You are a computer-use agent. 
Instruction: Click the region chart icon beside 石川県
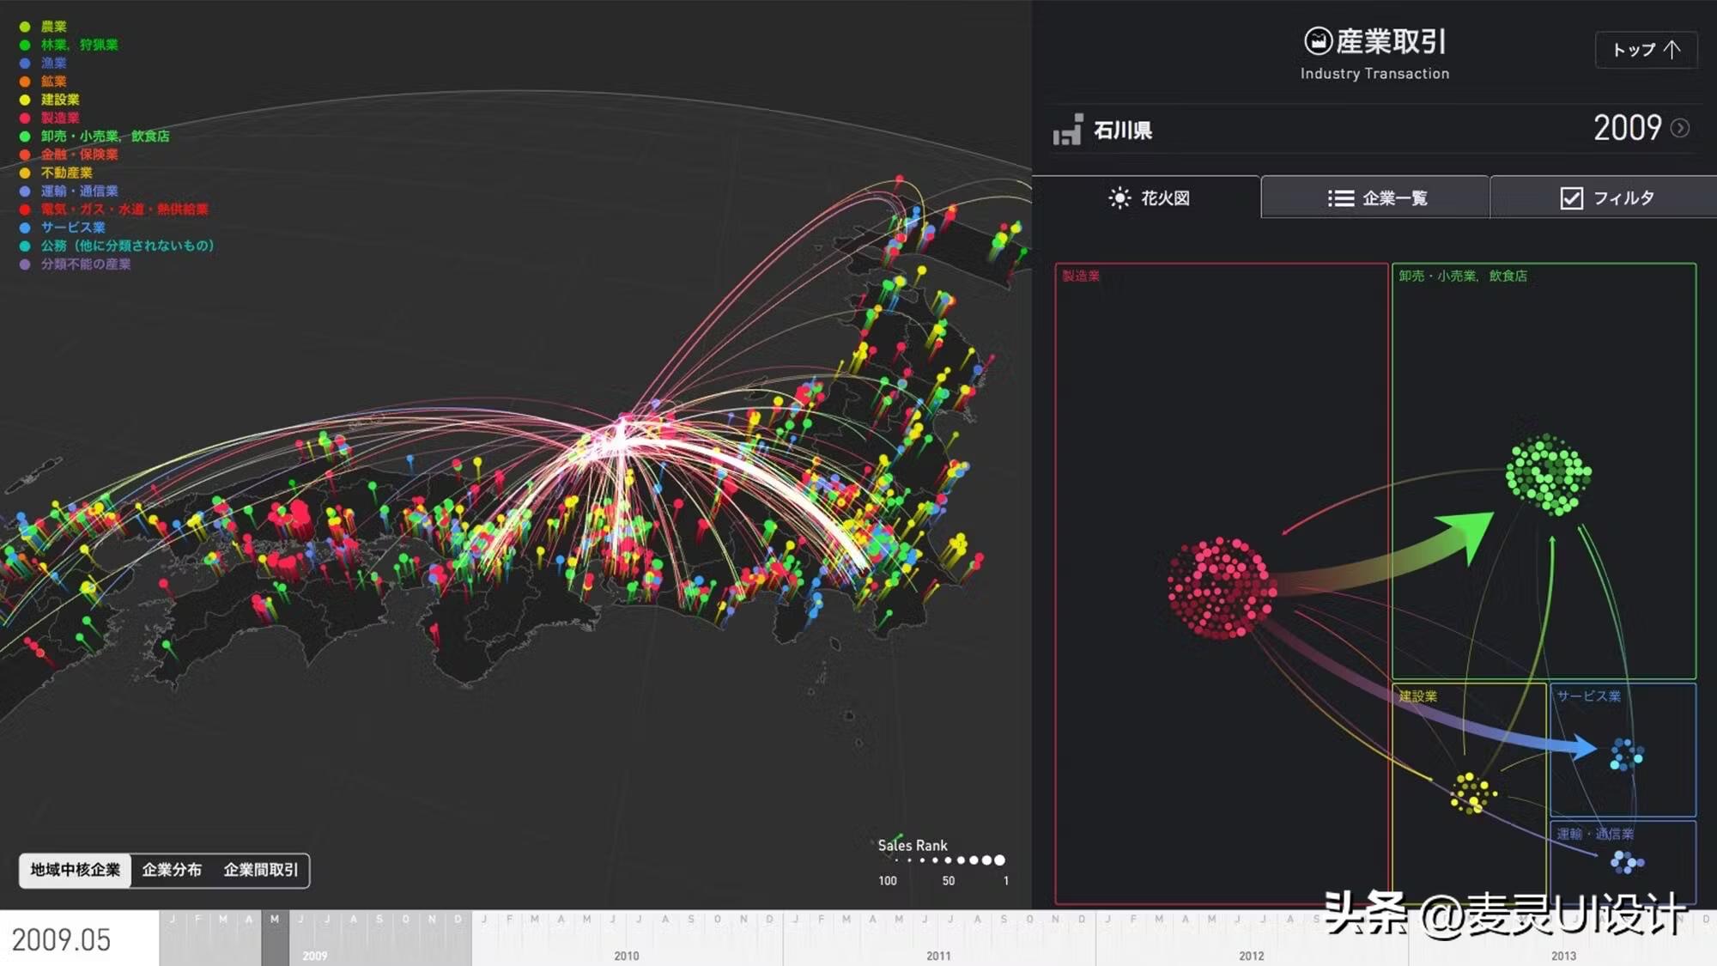1067,131
